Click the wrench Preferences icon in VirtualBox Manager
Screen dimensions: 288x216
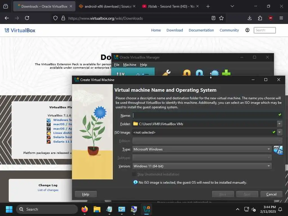pyautogui.click(x=166, y=73)
